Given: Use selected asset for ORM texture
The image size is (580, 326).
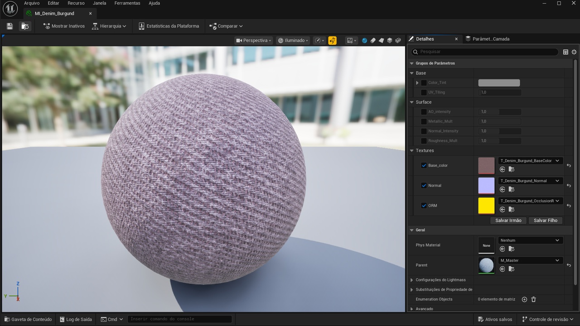Looking at the screenshot, I should point(502,209).
